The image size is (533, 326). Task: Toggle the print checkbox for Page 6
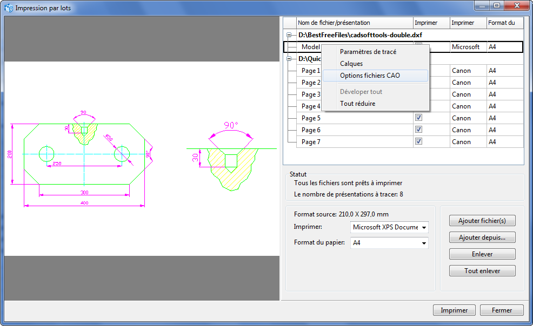(418, 130)
